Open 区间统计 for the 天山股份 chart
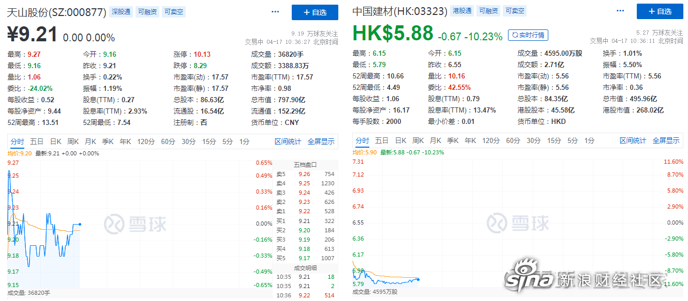This screenshot has height=301, width=688. (288, 141)
